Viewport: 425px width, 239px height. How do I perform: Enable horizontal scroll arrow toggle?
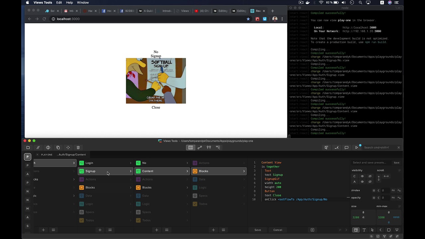(386, 176)
